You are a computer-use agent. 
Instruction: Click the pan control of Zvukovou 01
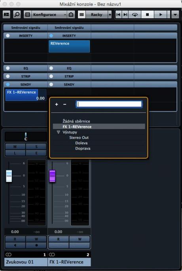pos(26,136)
